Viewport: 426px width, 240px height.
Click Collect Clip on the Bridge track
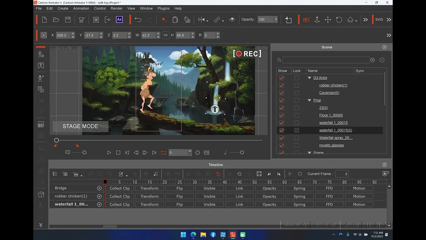(119, 188)
